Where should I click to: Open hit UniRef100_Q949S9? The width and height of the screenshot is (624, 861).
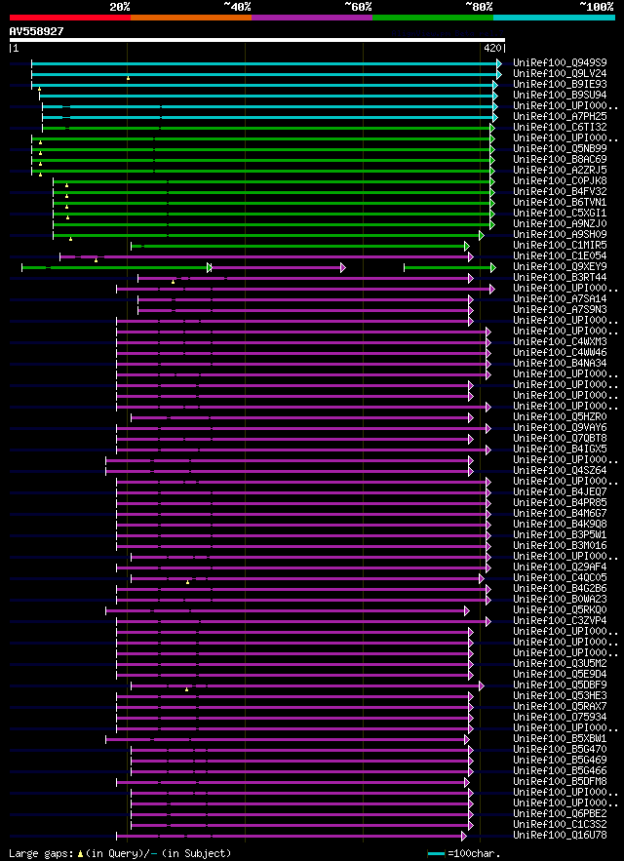560,63
